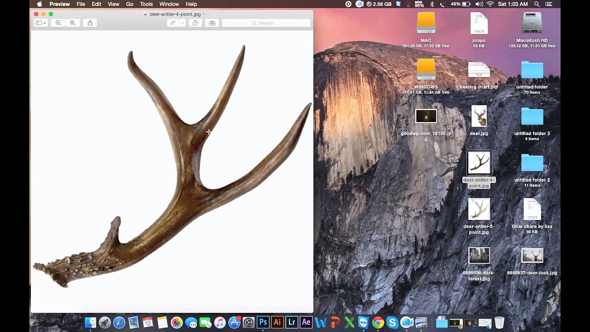Toggle the Wi-Fi status icon in menu bar

click(x=490, y=4)
